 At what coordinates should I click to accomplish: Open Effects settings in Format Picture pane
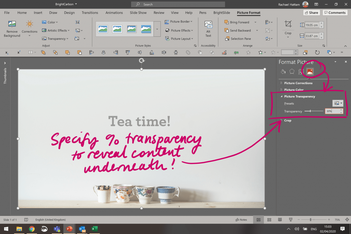[x=291, y=71]
